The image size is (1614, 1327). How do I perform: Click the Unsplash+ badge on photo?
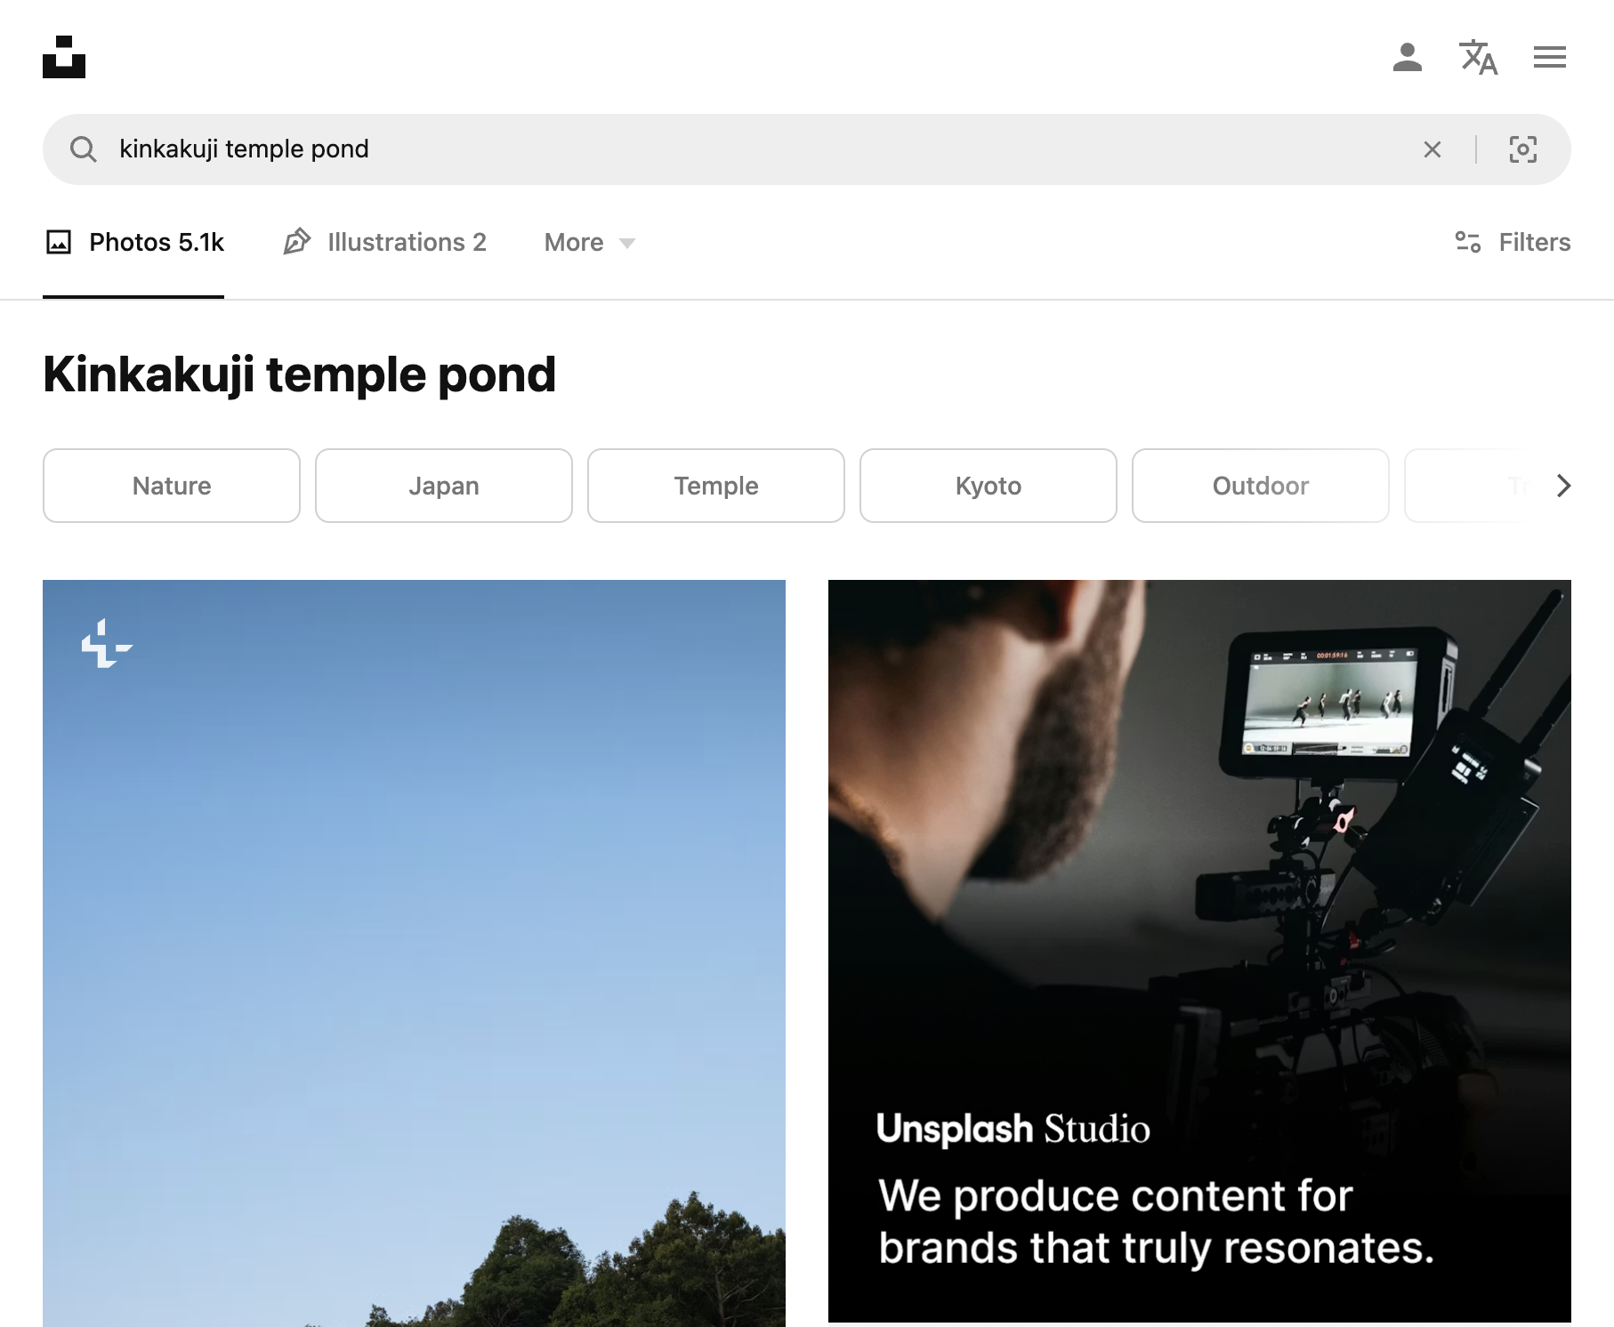point(107,644)
